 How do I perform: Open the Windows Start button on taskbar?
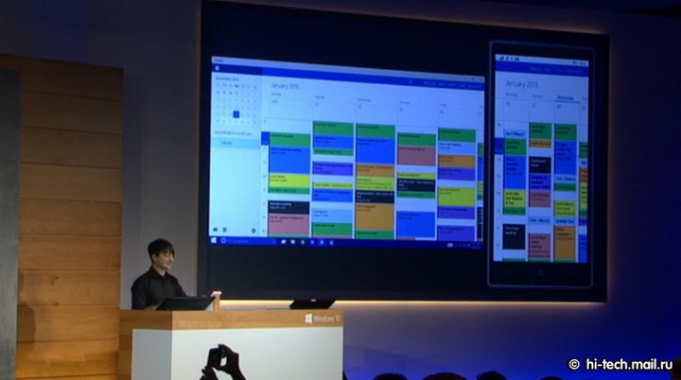pos(213,240)
